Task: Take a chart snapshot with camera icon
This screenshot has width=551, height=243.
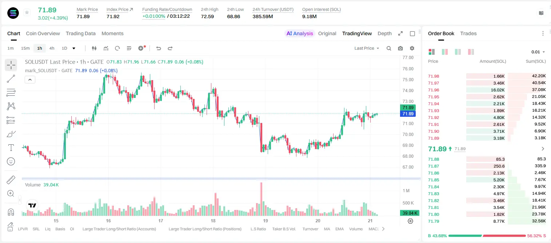Action: click(x=400, y=48)
